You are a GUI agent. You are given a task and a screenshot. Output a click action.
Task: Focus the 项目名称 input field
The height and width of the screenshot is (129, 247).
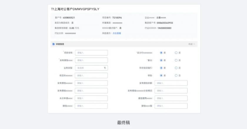point(91,53)
